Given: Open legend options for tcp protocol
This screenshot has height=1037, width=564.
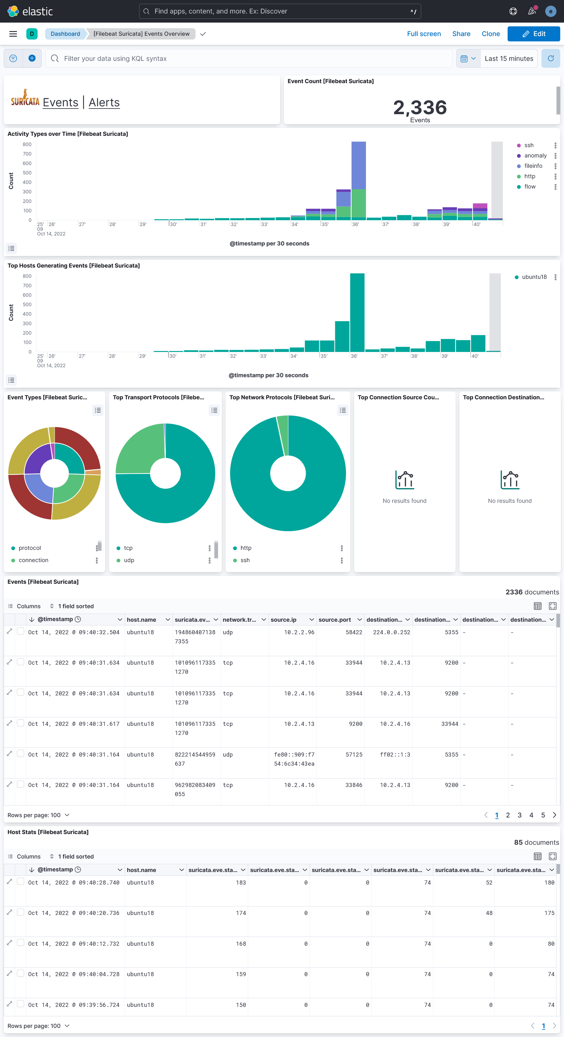Looking at the screenshot, I should 209,548.
